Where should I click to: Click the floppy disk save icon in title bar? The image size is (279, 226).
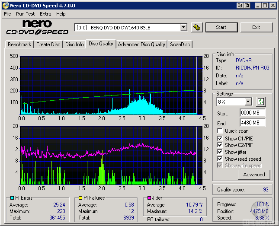tap(247, 6)
